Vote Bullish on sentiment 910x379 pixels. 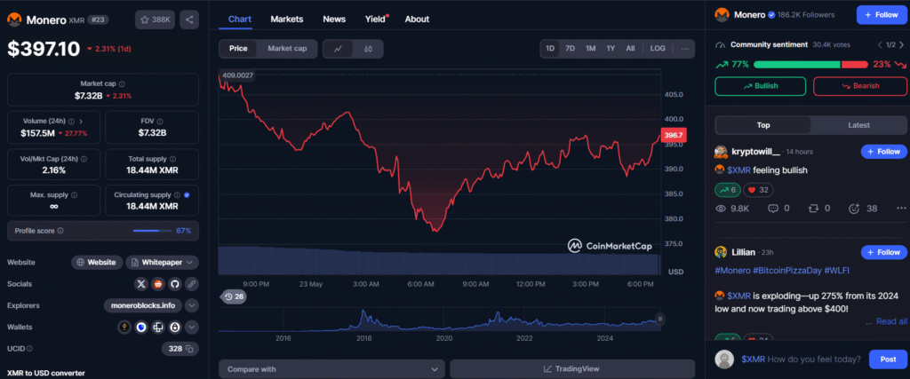coord(761,86)
